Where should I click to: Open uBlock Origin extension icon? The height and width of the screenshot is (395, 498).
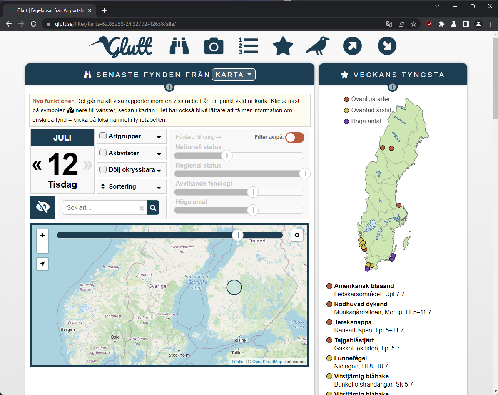click(429, 24)
